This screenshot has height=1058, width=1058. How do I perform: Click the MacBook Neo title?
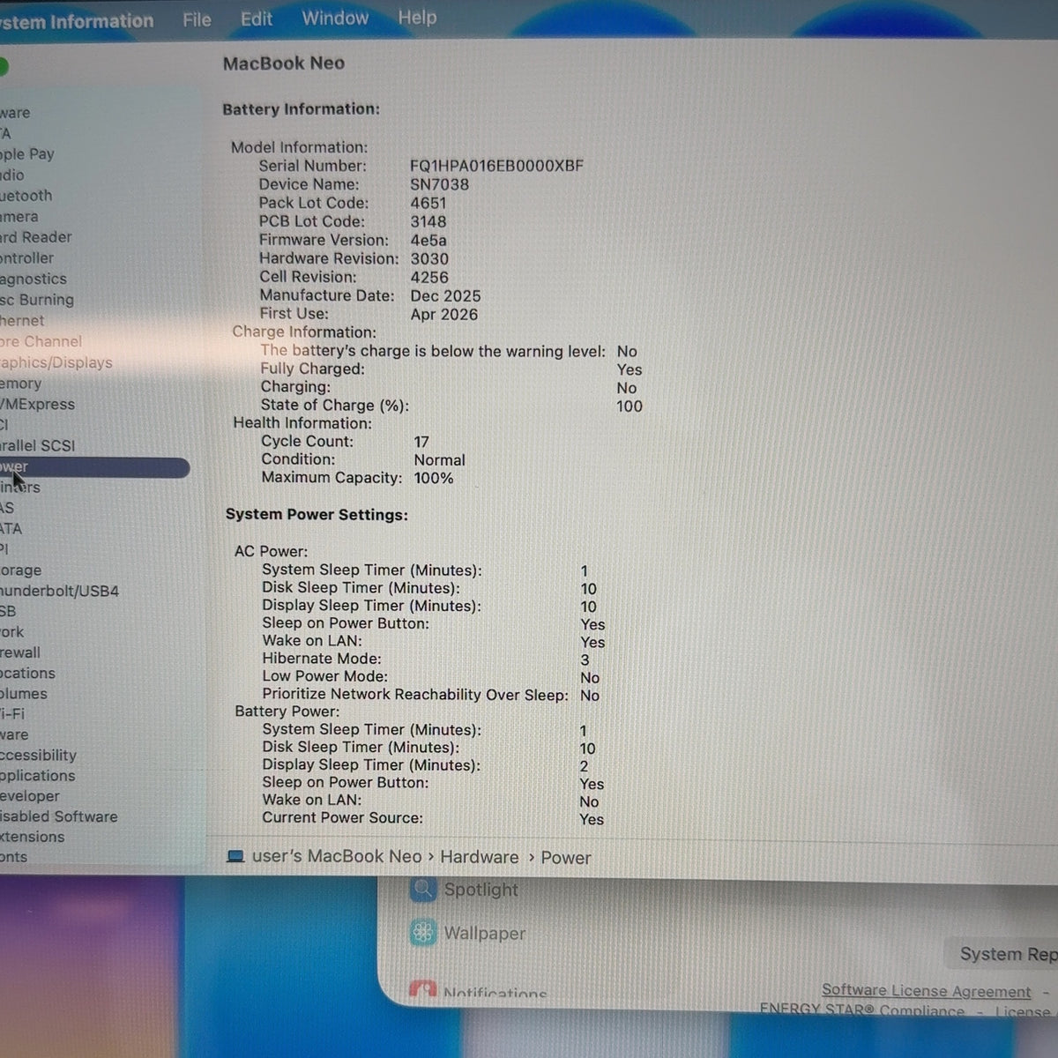[x=283, y=63]
